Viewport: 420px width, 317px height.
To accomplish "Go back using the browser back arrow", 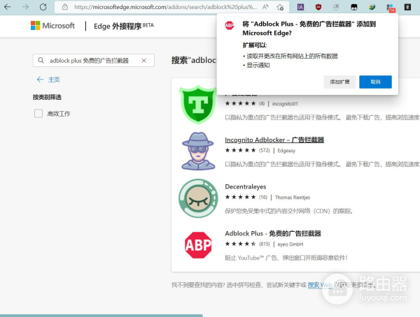I will [x=8, y=7].
